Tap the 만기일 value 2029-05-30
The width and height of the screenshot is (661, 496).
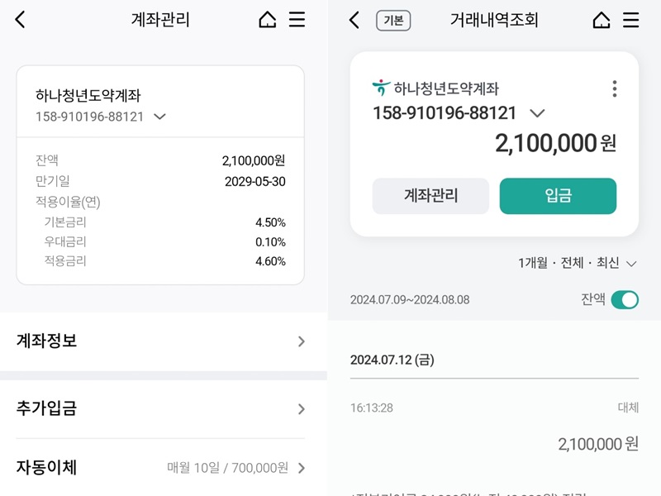pyautogui.click(x=255, y=181)
